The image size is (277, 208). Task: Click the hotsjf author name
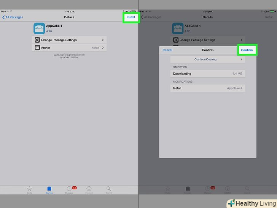pyautogui.click(x=96, y=48)
